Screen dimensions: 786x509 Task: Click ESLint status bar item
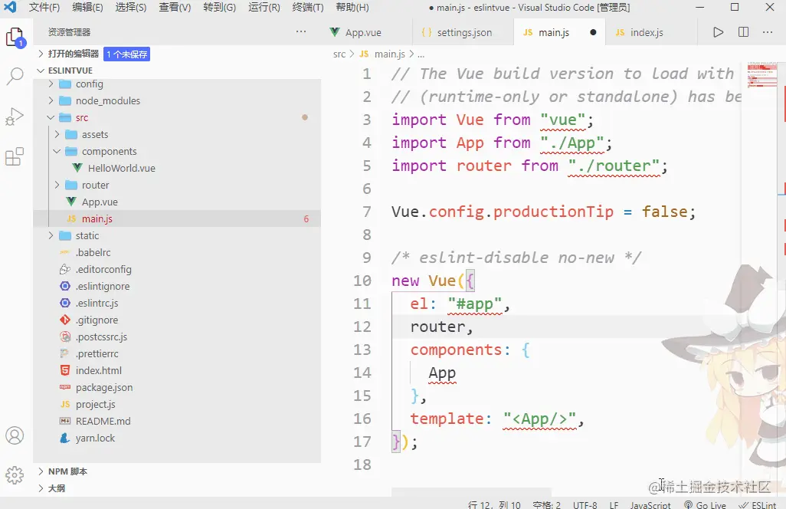point(758,504)
